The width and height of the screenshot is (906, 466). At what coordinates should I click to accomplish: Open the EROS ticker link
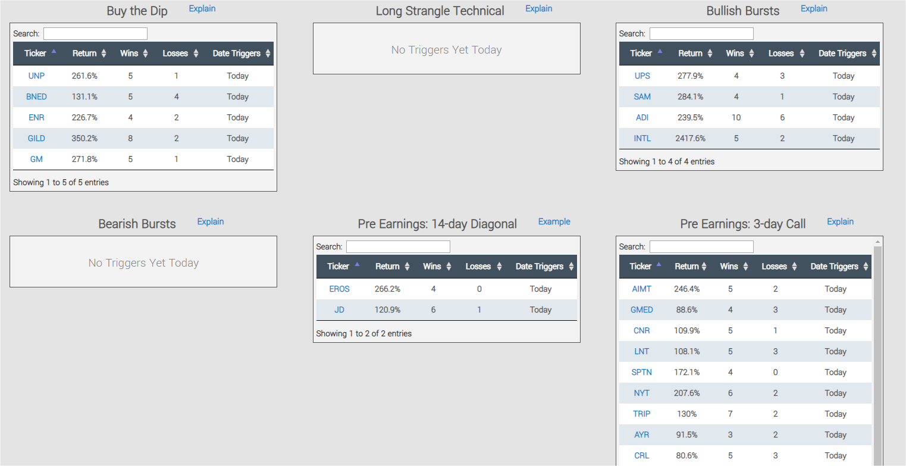click(x=340, y=289)
